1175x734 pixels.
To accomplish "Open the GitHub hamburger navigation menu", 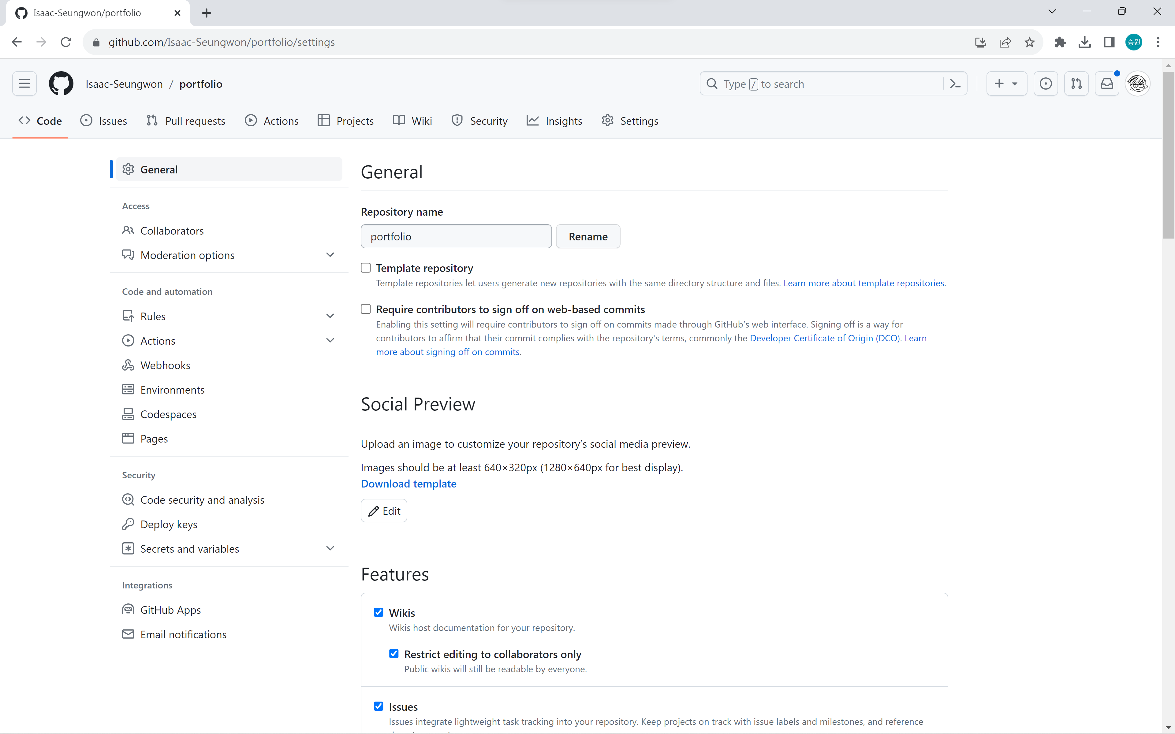I will tap(24, 83).
